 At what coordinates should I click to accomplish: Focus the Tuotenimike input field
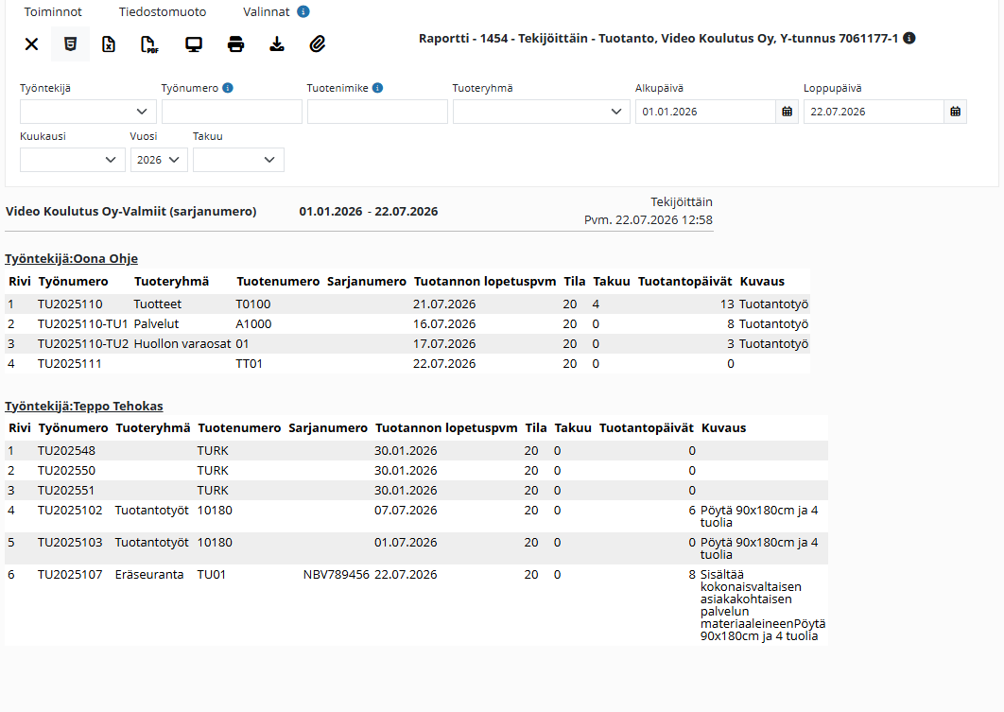(377, 112)
